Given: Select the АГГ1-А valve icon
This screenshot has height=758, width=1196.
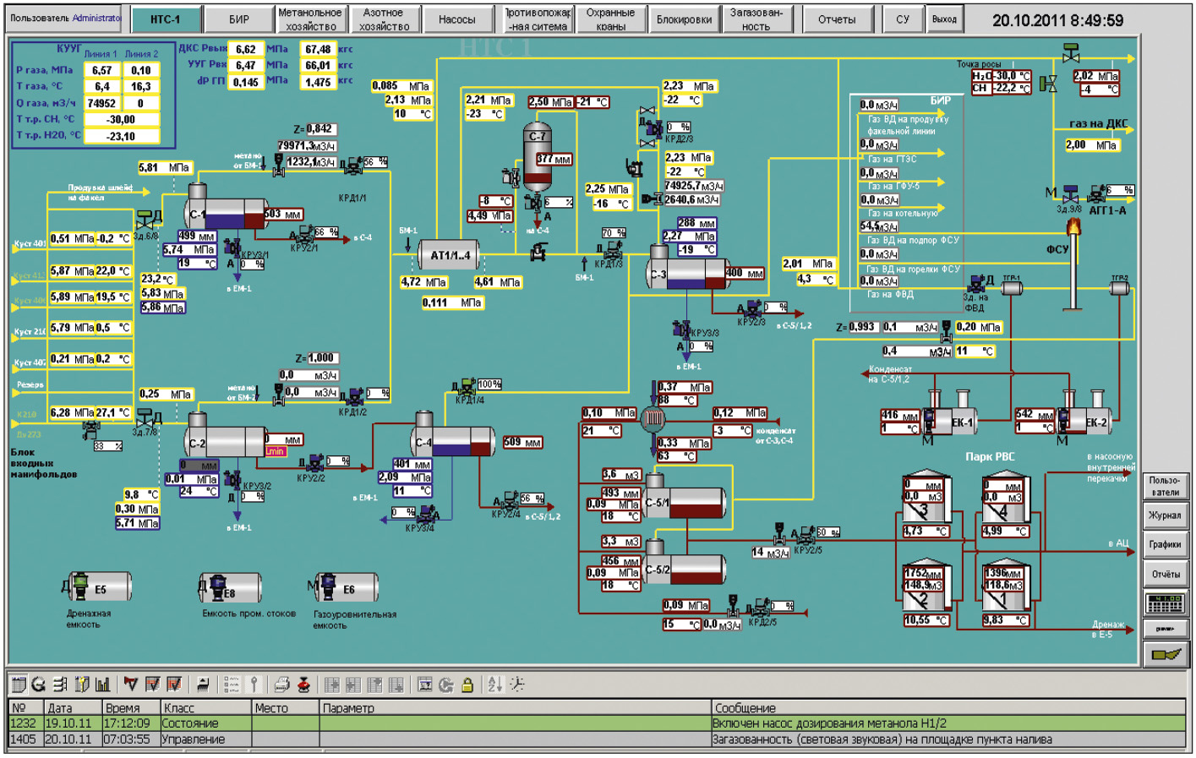Looking at the screenshot, I should pyautogui.click(x=1098, y=194).
